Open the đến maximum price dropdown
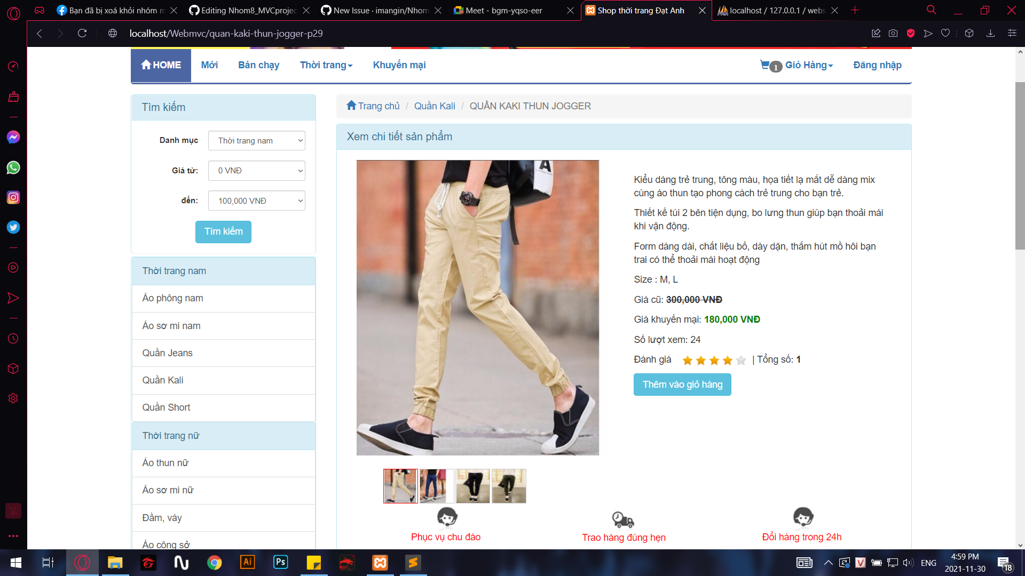 point(257,201)
